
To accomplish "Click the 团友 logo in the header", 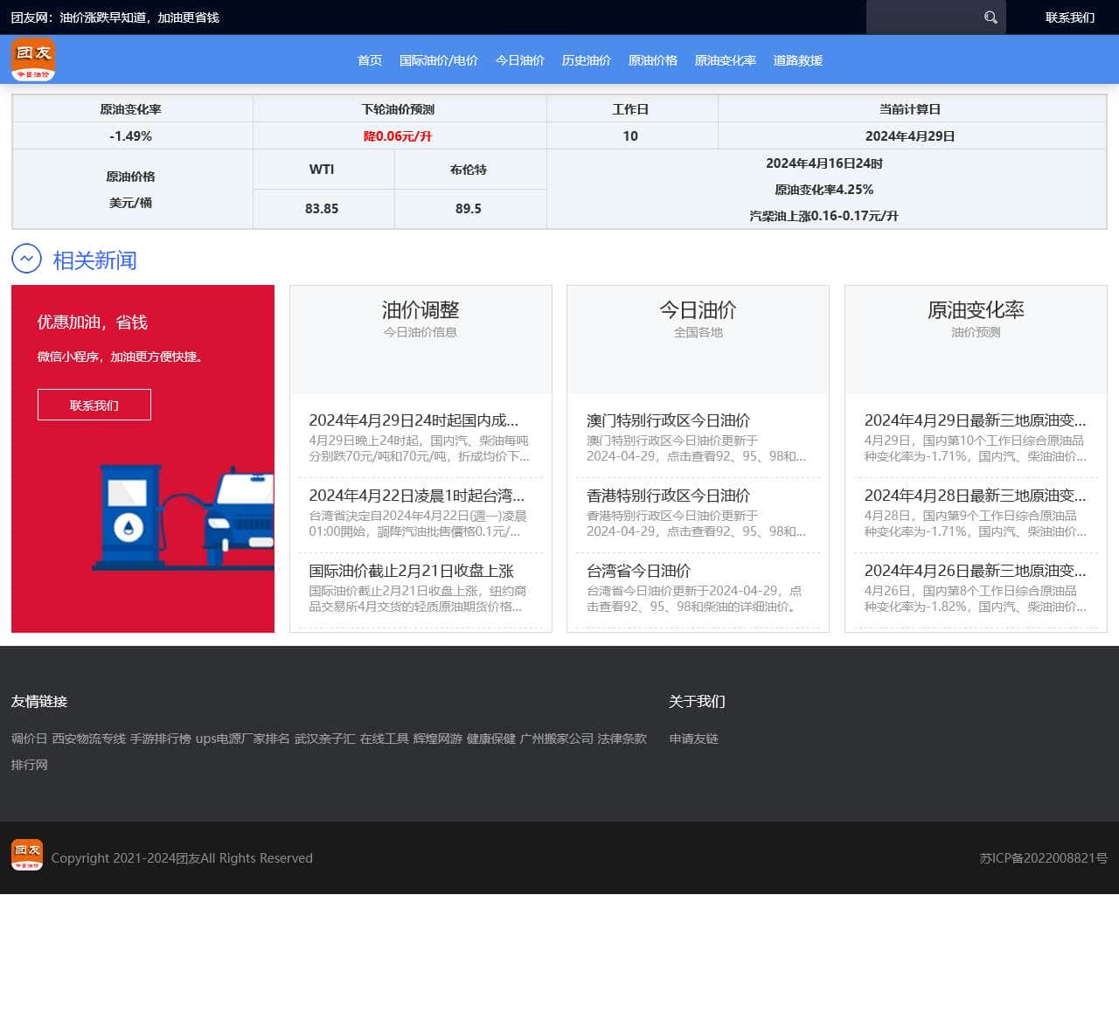I will click(31, 59).
